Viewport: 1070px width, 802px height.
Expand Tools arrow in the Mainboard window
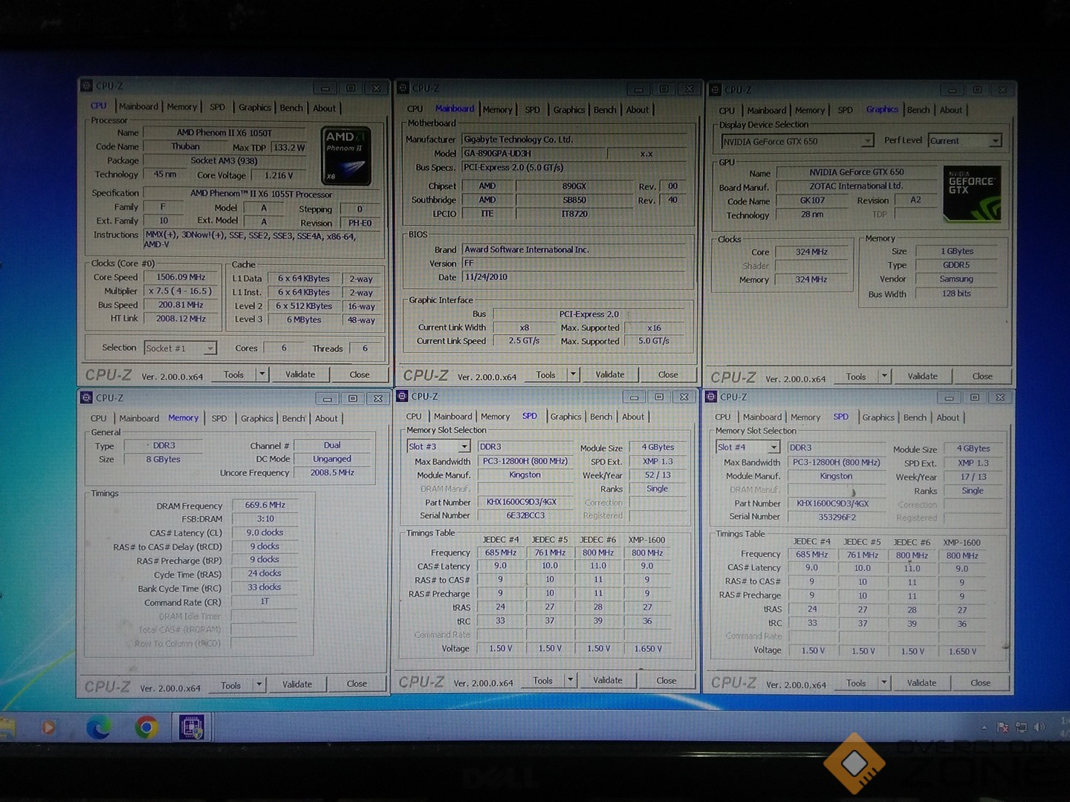pyautogui.click(x=573, y=374)
